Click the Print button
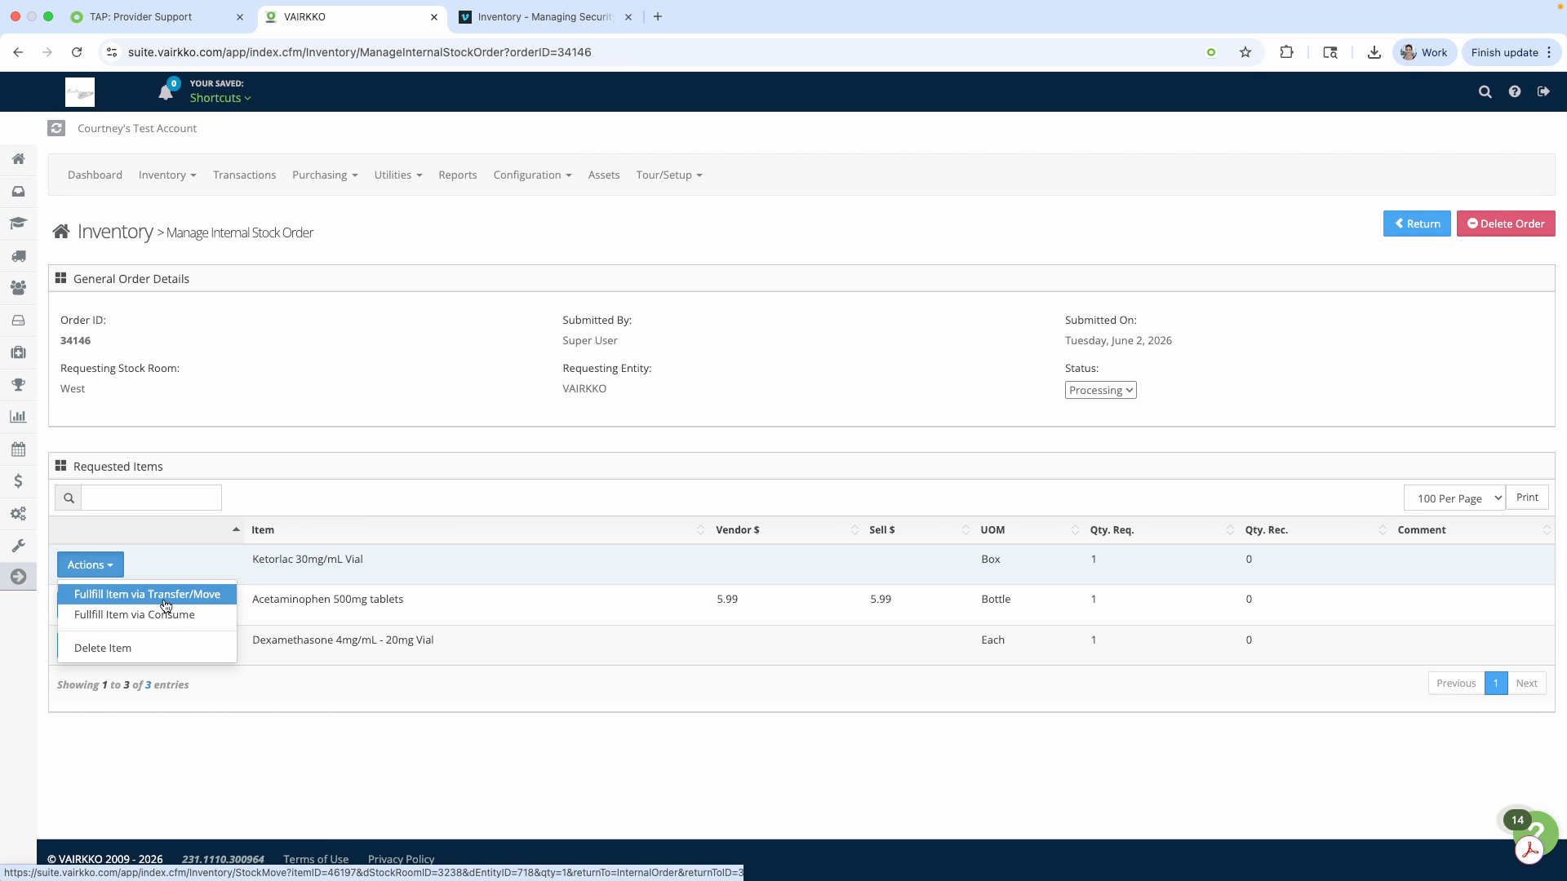 (x=1527, y=498)
